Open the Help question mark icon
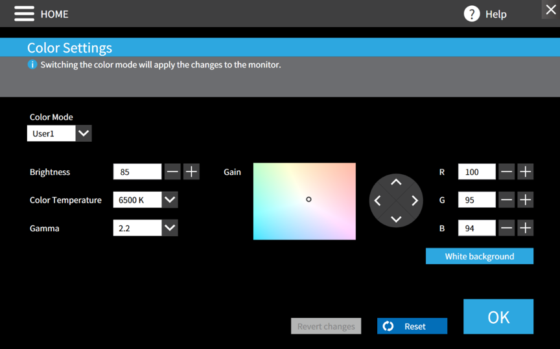 [472, 14]
